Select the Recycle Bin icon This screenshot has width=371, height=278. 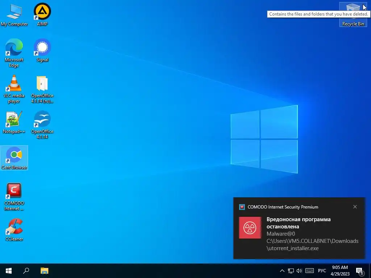pyautogui.click(x=353, y=14)
